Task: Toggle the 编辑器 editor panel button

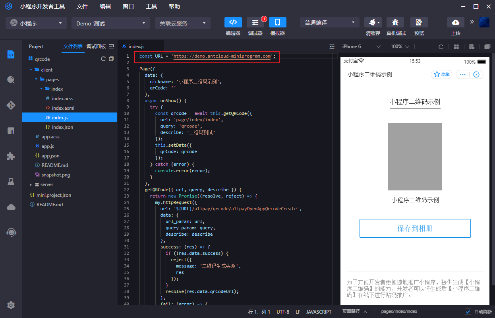Action: [x=233, y=22]
